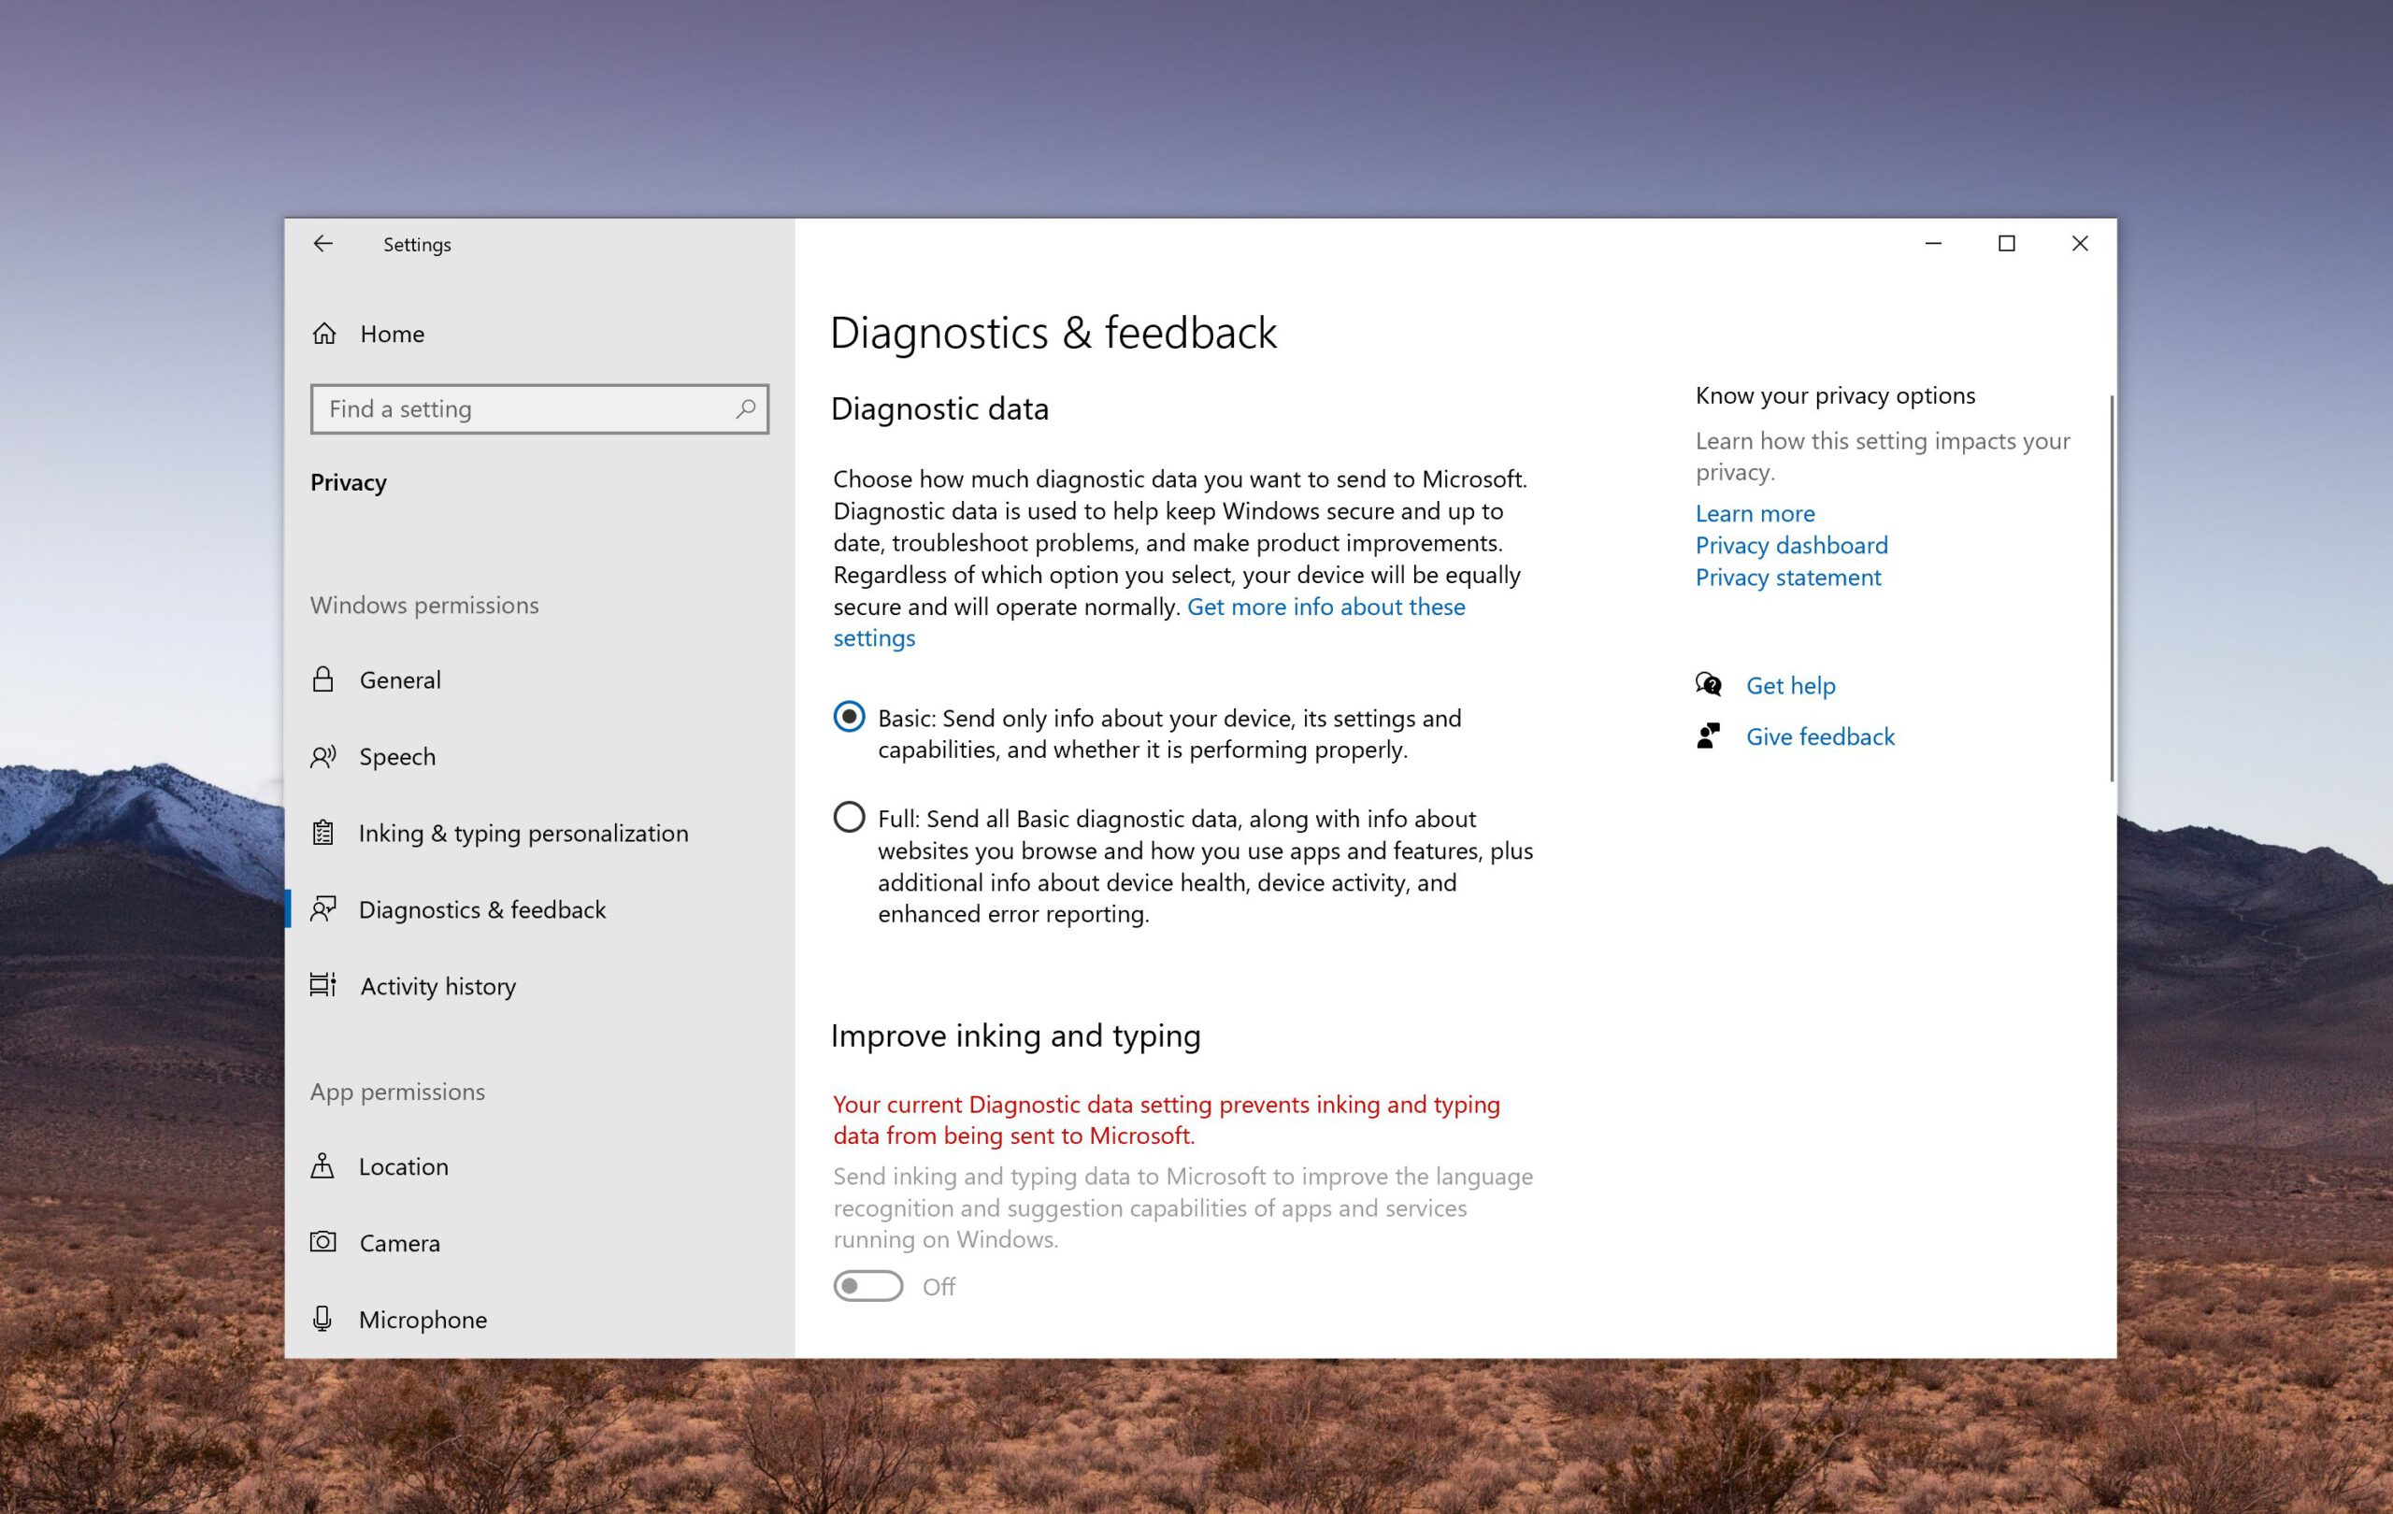Viewport: 2393px width, 1514px height.
Task: Toggle the Improve inking and typing switch
Action: (x=867, y=1286)
